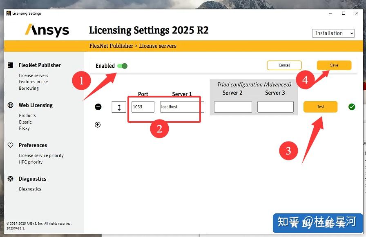Viewport: 366px width, 237px height.
Task: Open the Installation dropdown
Action: 333,33
